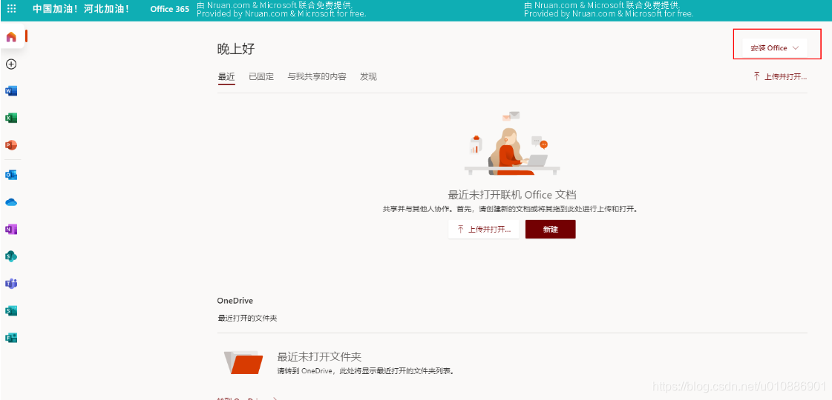Click 上传并打开 link below 安装 Office
This screenshot has height=400, width=832.
click(x=780, y=77)
